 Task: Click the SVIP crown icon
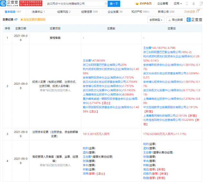click(137, 4)
